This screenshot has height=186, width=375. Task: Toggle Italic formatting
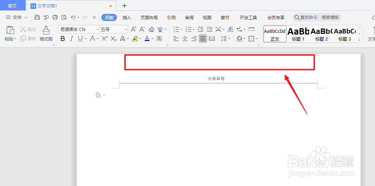coord(71,38)
